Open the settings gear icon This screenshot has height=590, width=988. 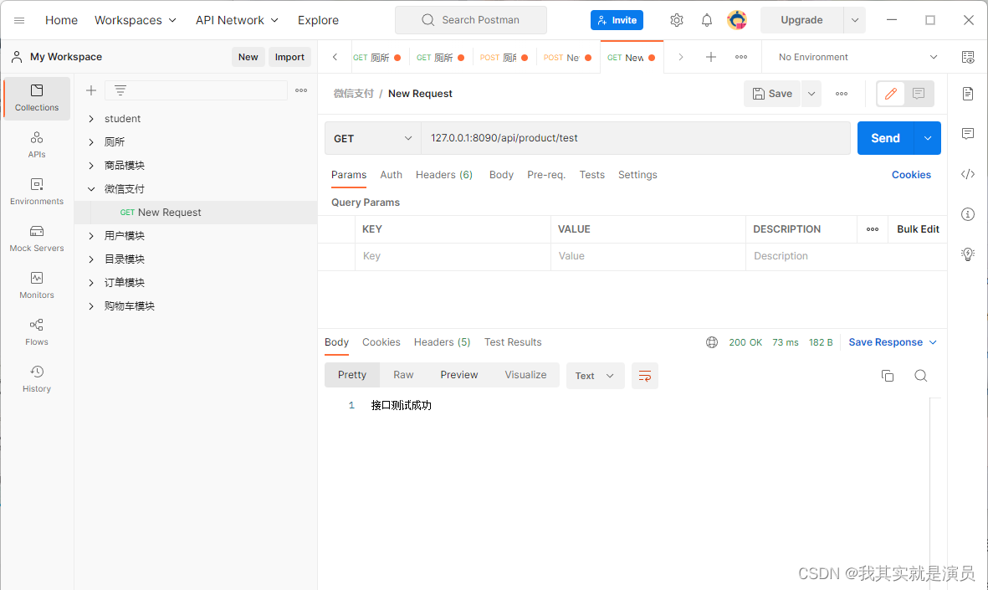(x=677, y=20)
